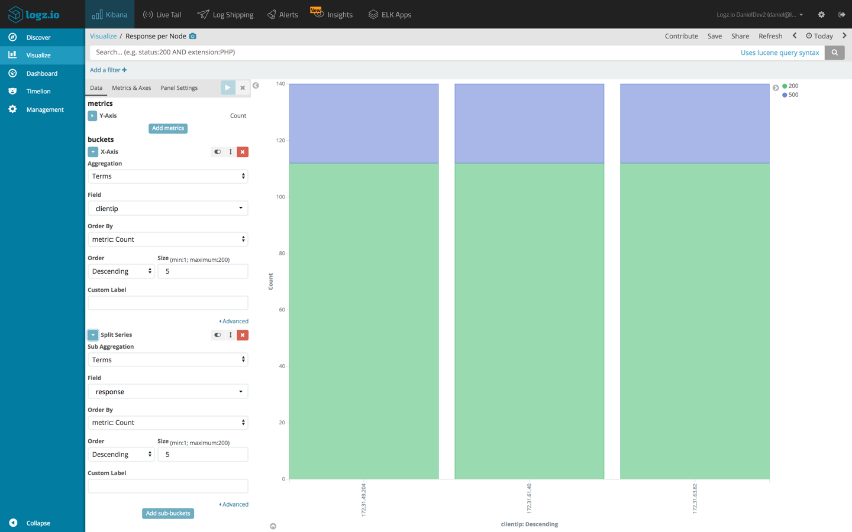Viewport: 852px width, 532px height.
Task: Open the ELK Apps tab
Action: coord(390,14)
